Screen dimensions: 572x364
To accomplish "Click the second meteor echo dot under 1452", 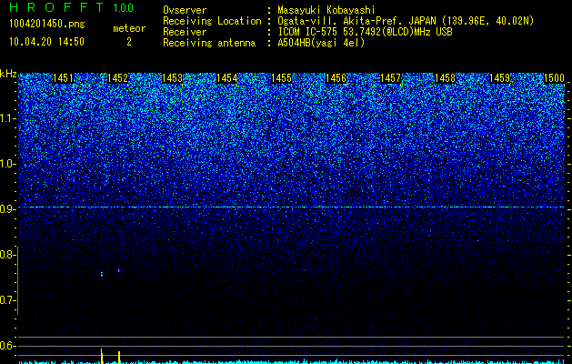I will pos(118,270).
